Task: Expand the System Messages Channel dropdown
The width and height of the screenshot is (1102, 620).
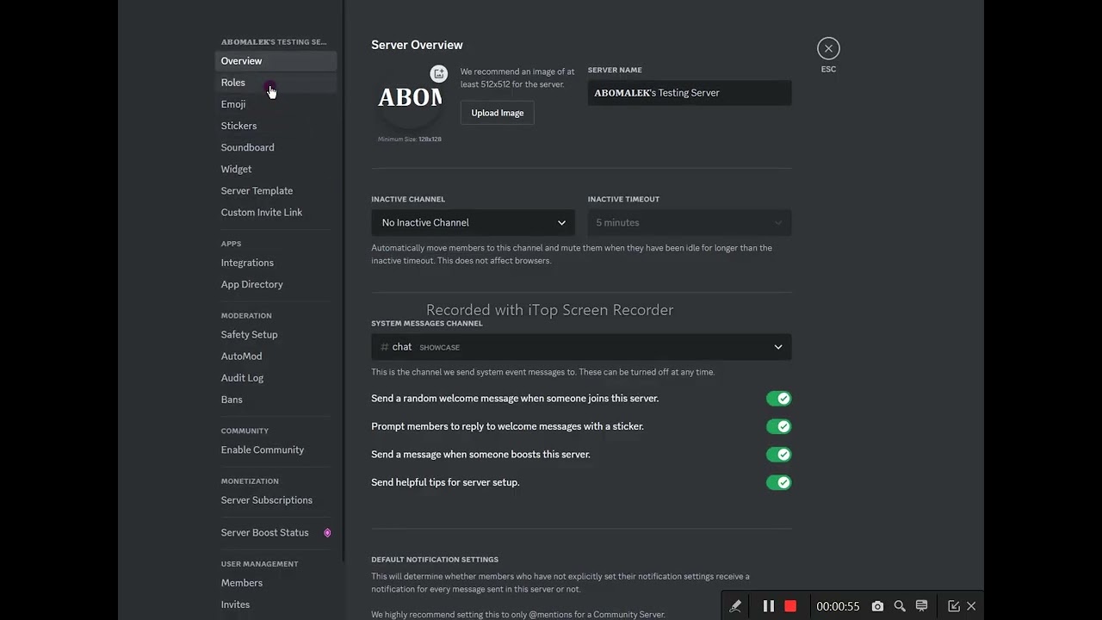Action: [x=581, y=347]
